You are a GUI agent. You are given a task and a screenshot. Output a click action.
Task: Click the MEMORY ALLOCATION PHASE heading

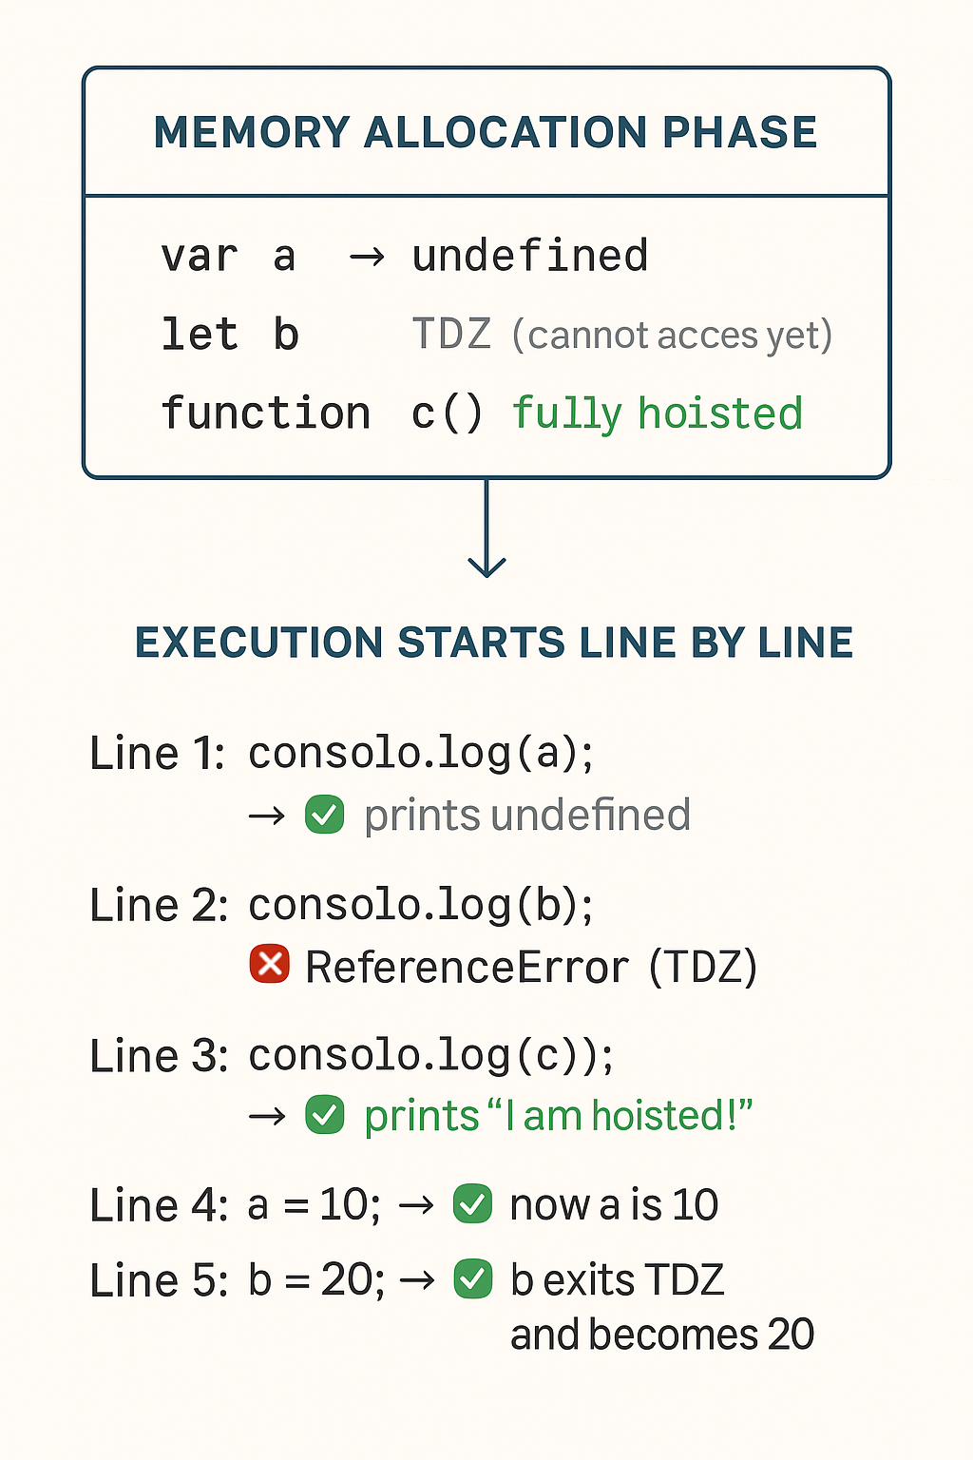click(486, 132)
